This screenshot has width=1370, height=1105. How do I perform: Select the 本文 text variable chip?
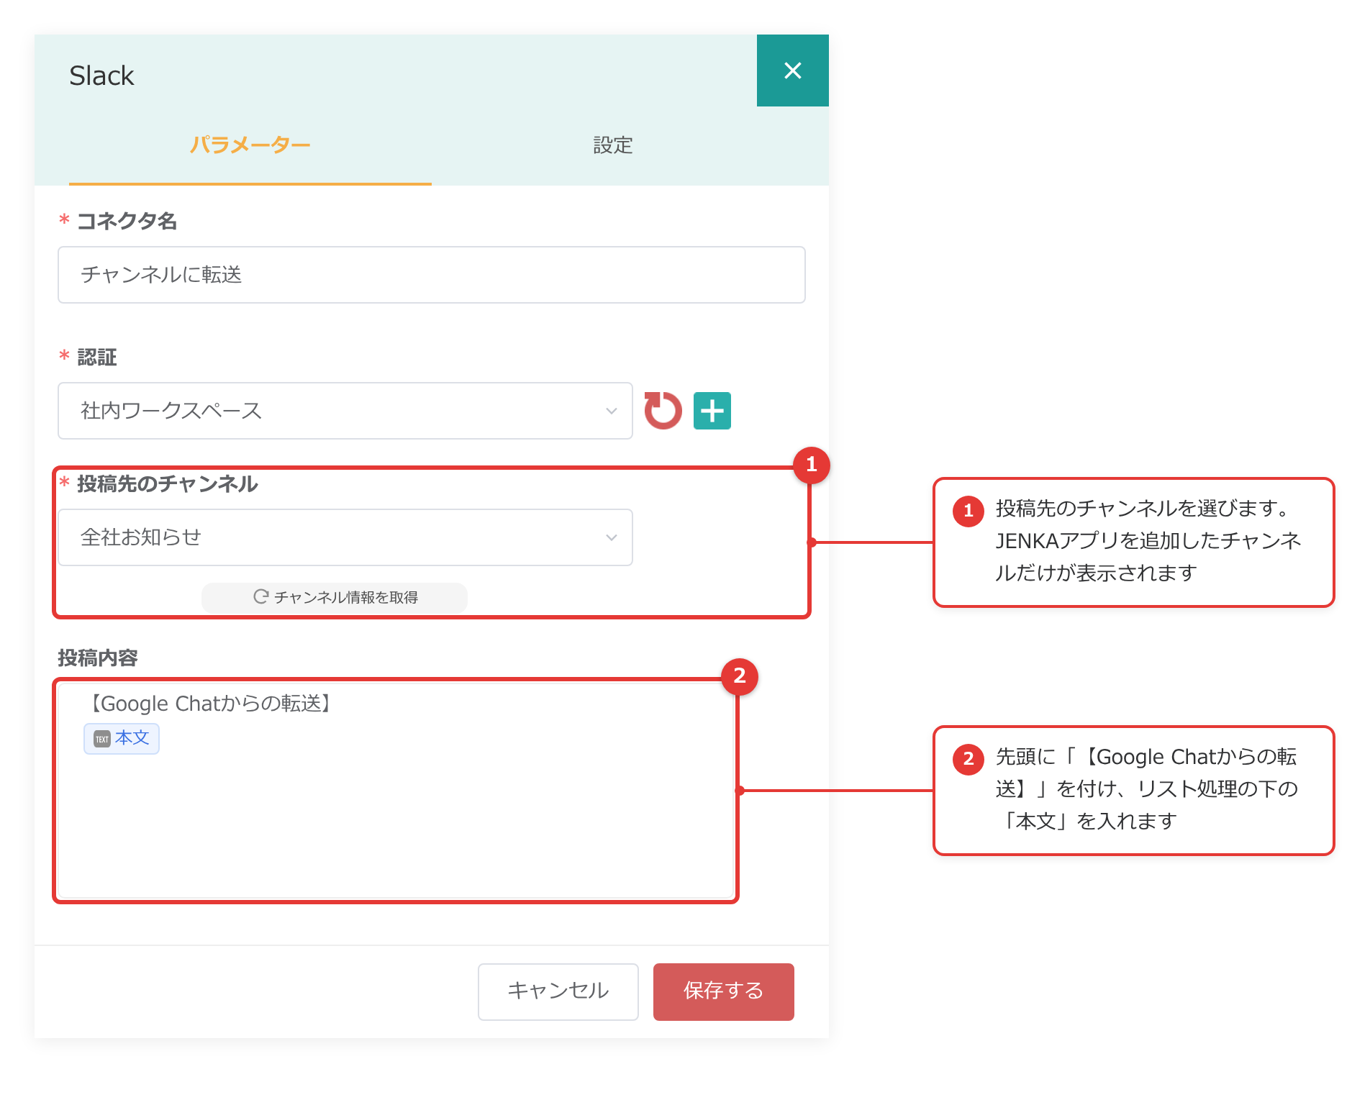click(x=122, y=739)
